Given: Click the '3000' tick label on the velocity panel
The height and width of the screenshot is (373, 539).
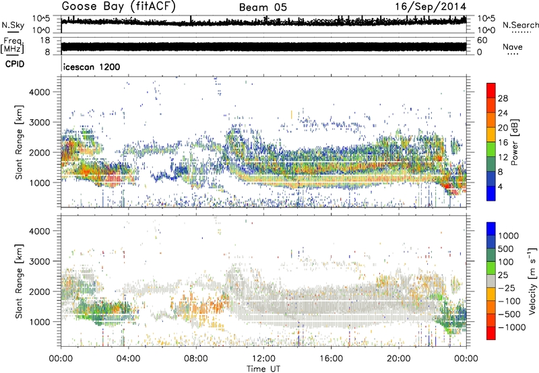Looking at the screenshot, I should 40,261.
